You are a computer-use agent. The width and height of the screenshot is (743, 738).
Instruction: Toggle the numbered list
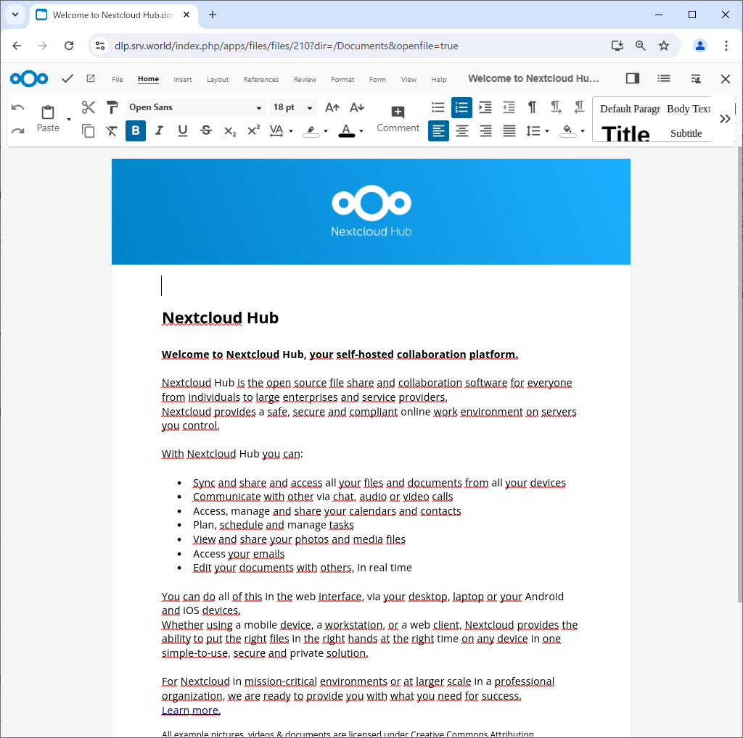coord(461,107)
